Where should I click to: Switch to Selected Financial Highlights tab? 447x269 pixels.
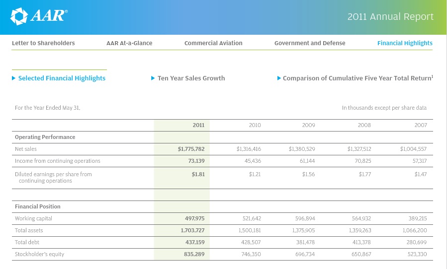(62, 78)
